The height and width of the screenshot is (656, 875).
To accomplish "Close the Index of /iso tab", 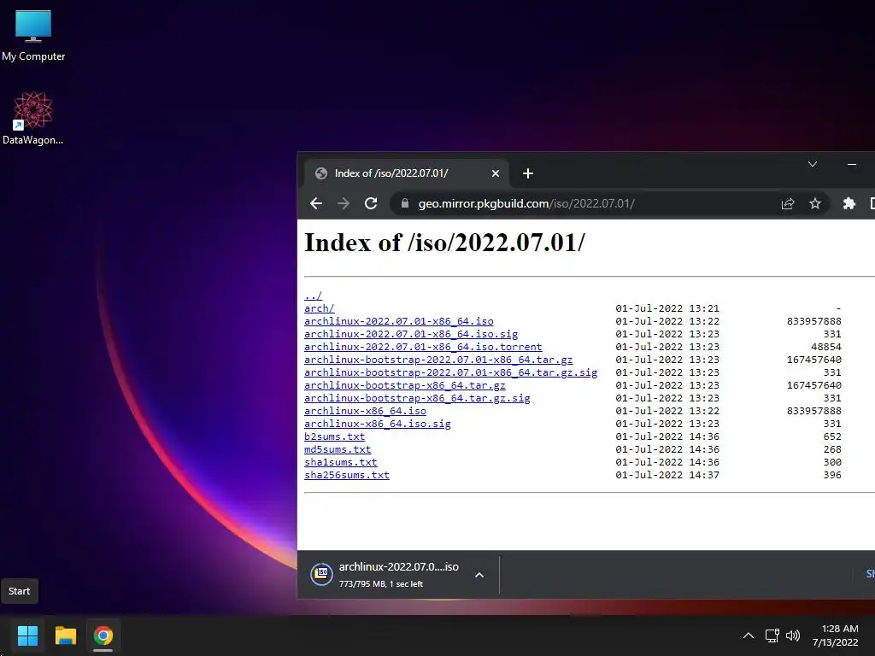I will (x=495, y=173).
